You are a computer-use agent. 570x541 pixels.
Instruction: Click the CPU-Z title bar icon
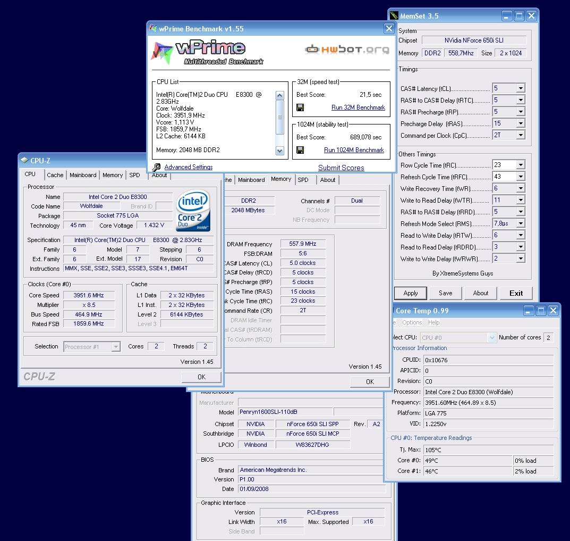click(x=24, y=160)
